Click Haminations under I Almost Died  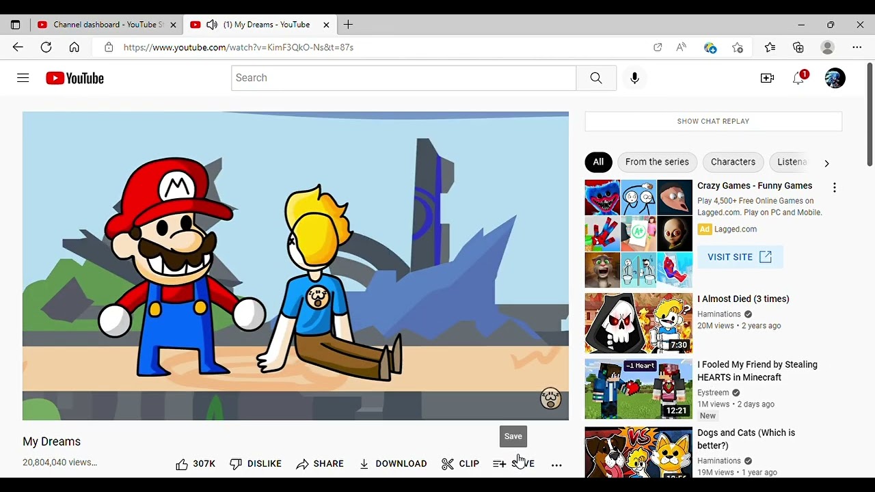719,314
